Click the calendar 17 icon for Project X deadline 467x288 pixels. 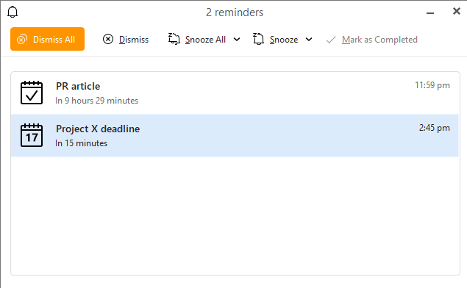[32, 135]
